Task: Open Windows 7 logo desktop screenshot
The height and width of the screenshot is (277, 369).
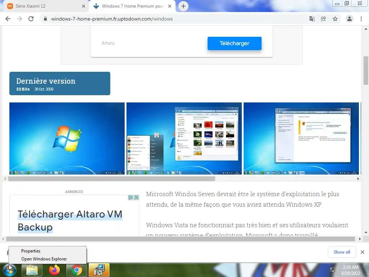Action: pyautogui.click(x=67, y=138)
